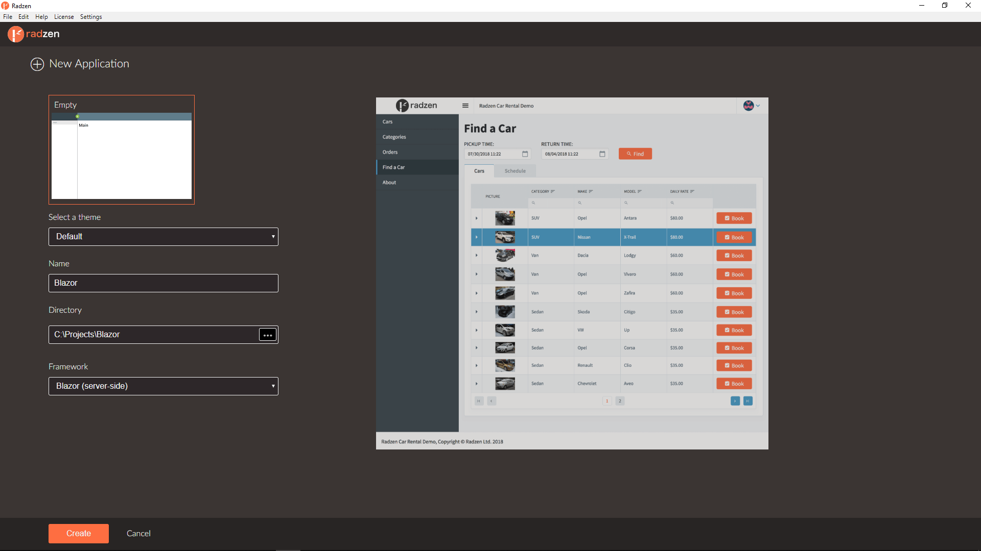Click the Car Rental Demo preview image

click(x=572, y=273)
